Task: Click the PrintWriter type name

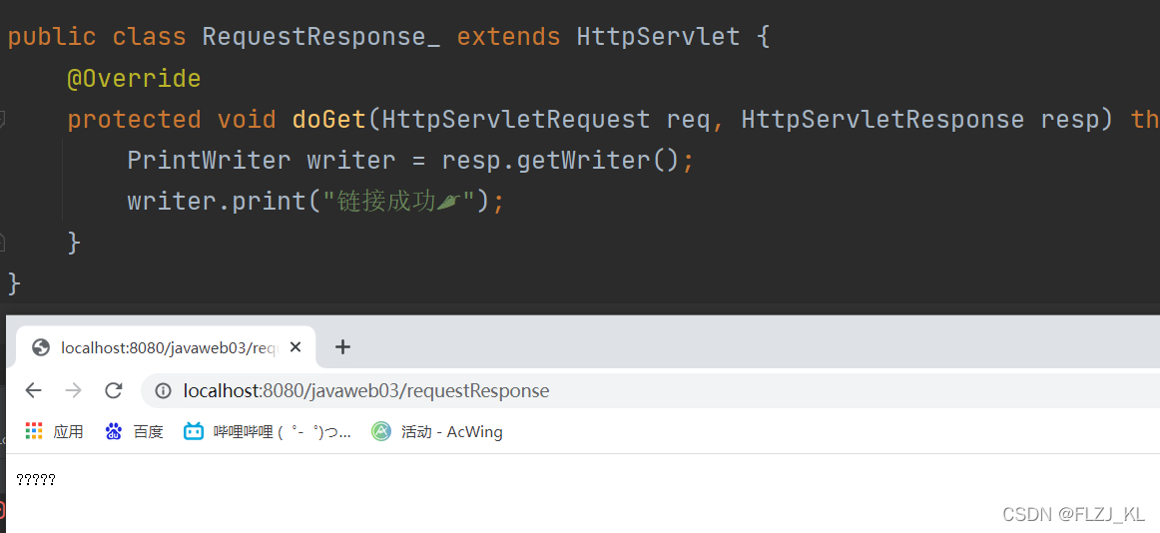Action: (210, 161)
